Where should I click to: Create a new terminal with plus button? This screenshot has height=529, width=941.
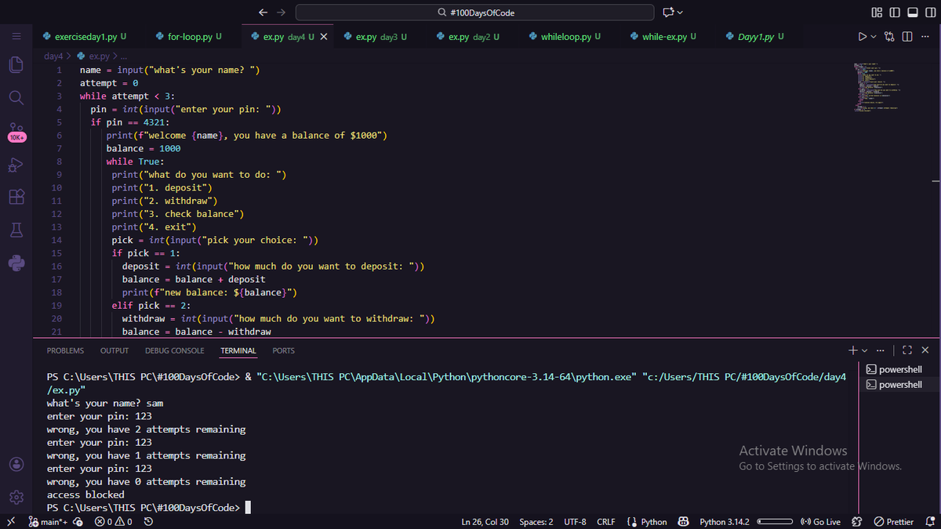[853, 350]
